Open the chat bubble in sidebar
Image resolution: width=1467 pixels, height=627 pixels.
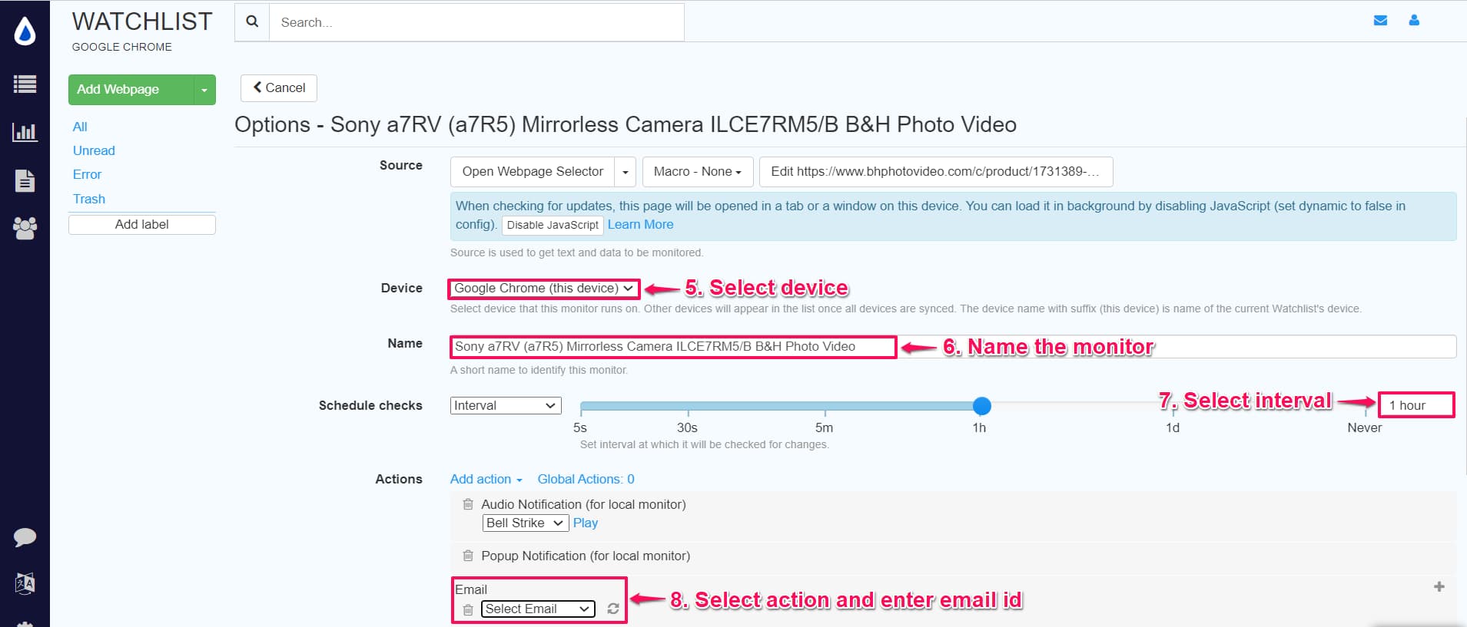pyautogui.click(x=25, y=536)
